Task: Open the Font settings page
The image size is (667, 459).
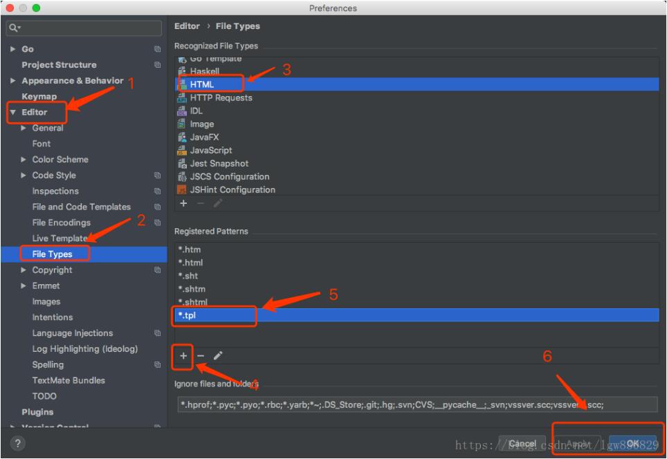Action: click(42, 144)
